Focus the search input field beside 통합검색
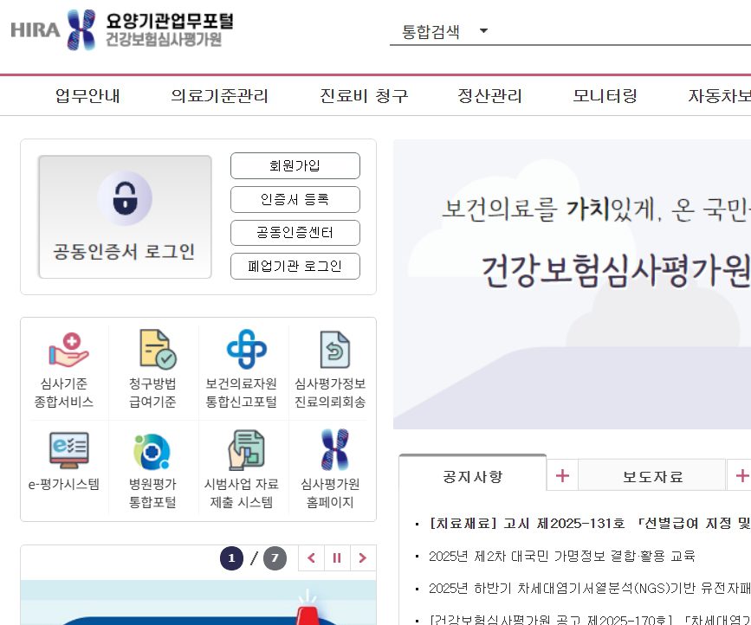This screenshot has height=625, width=751. tap(623, 31)
